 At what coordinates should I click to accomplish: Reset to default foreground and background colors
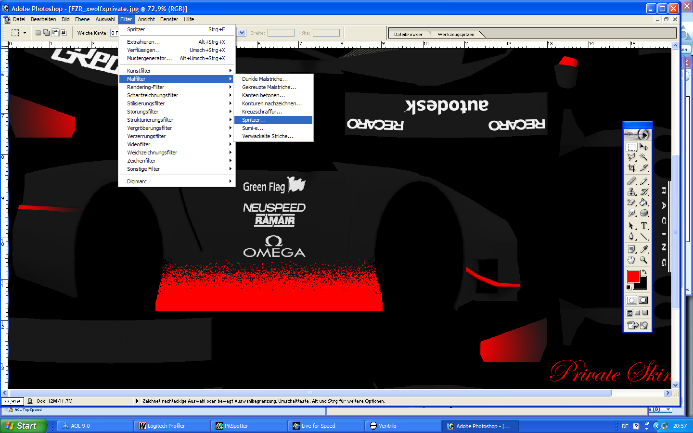coord(629,287)
